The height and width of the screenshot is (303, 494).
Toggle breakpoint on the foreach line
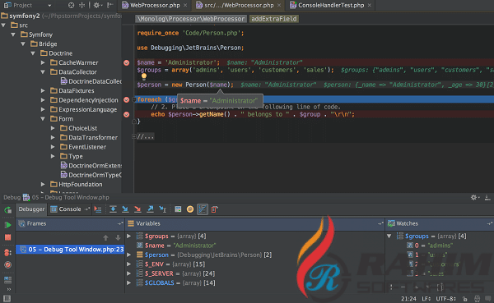126,99
